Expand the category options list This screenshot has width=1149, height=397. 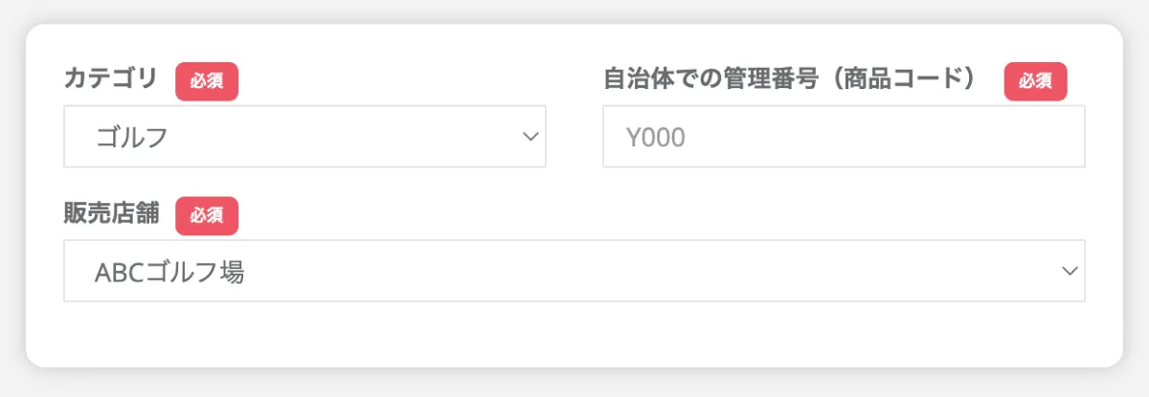(x=304, y=137)
